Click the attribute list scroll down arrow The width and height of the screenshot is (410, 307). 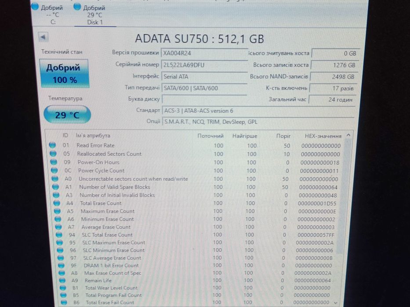[336, 303]
